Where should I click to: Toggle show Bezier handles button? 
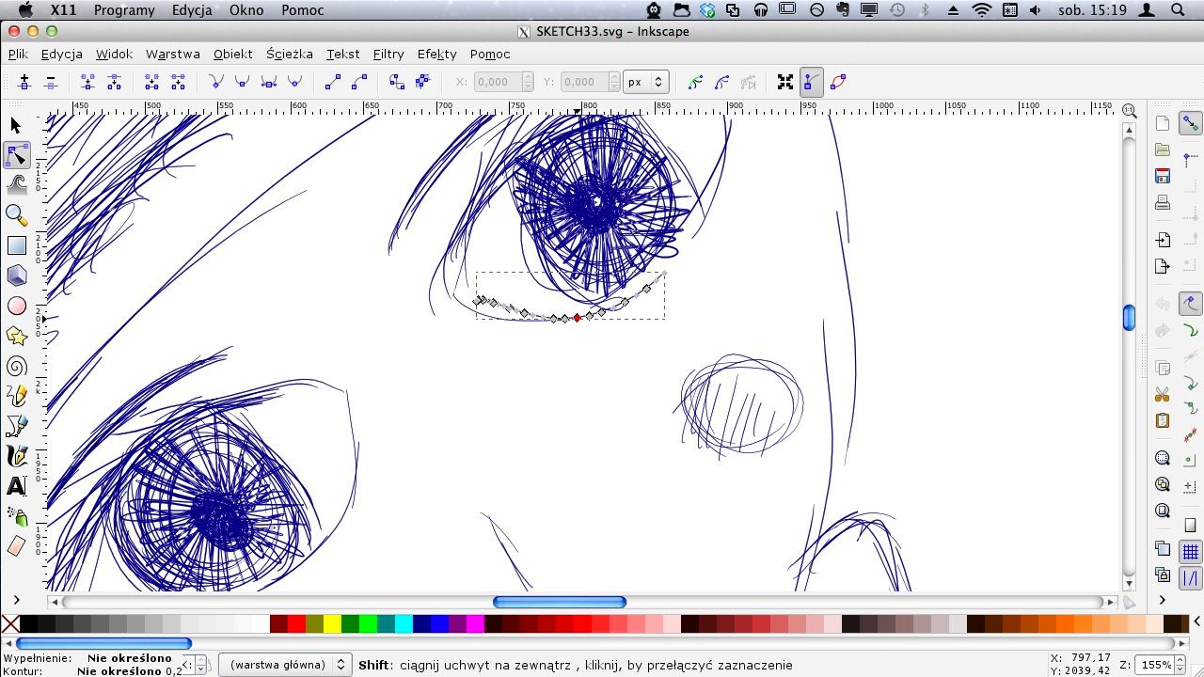[812, 83]
